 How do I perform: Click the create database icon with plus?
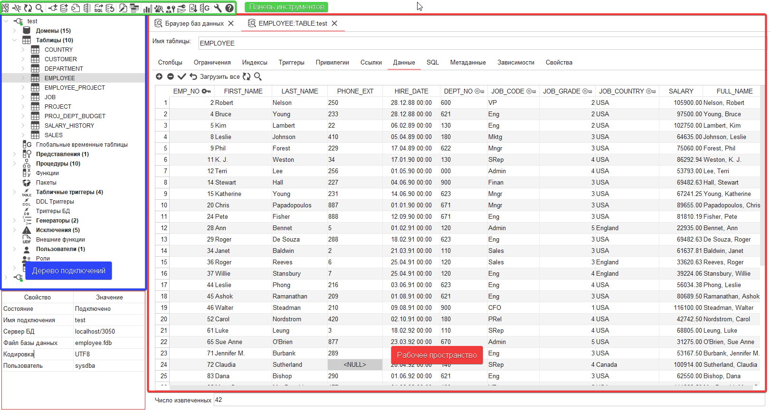click(64, 8)
